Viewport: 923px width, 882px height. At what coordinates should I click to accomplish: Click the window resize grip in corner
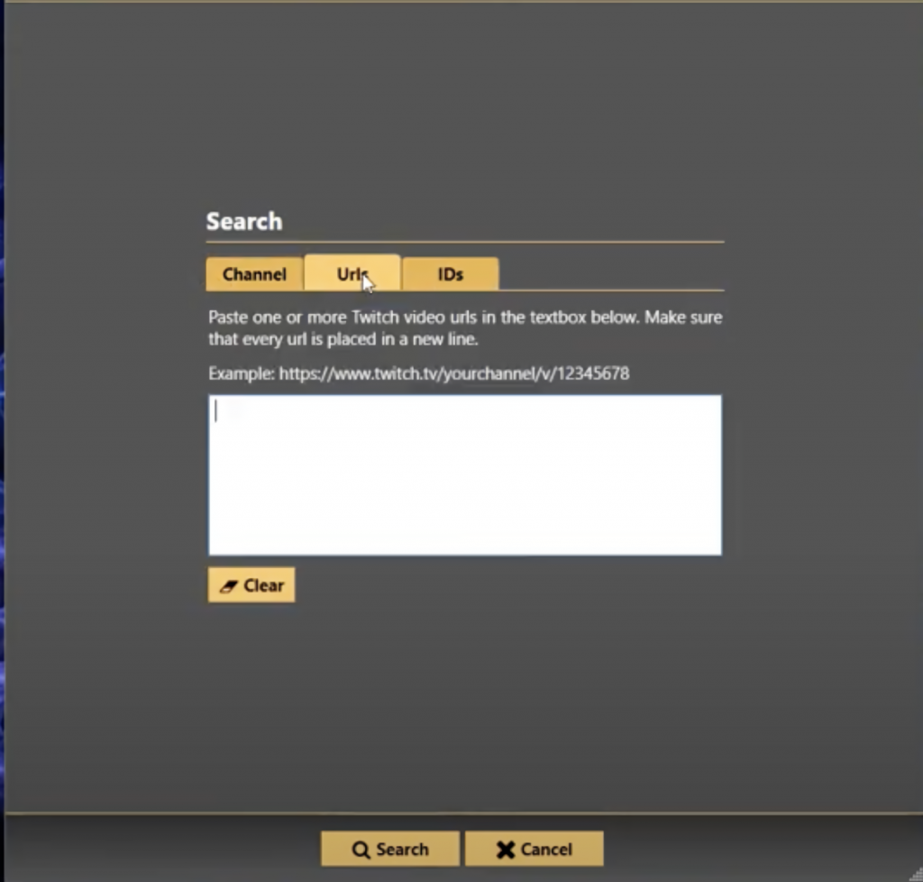pyautogui.click(x=916, y=875)
